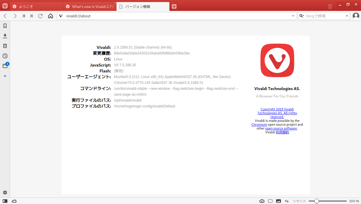Screen dimensions: 361x204
Task: Open the user profile avatar
Action: 356,16
